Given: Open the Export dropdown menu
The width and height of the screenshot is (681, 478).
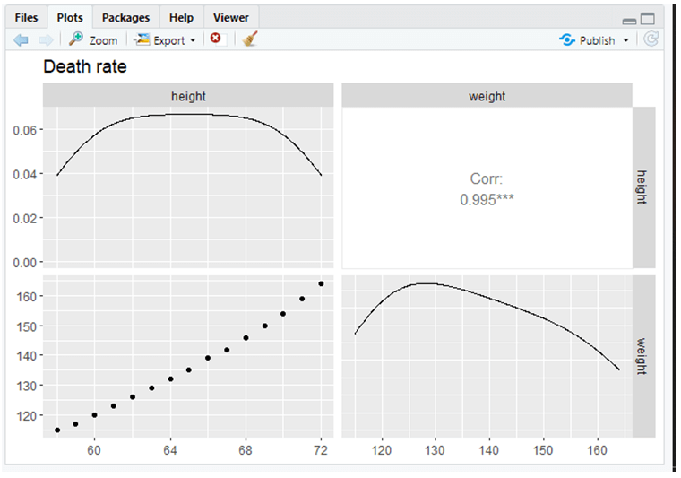Looking at the screenshot, I should (x=193, y=40).
